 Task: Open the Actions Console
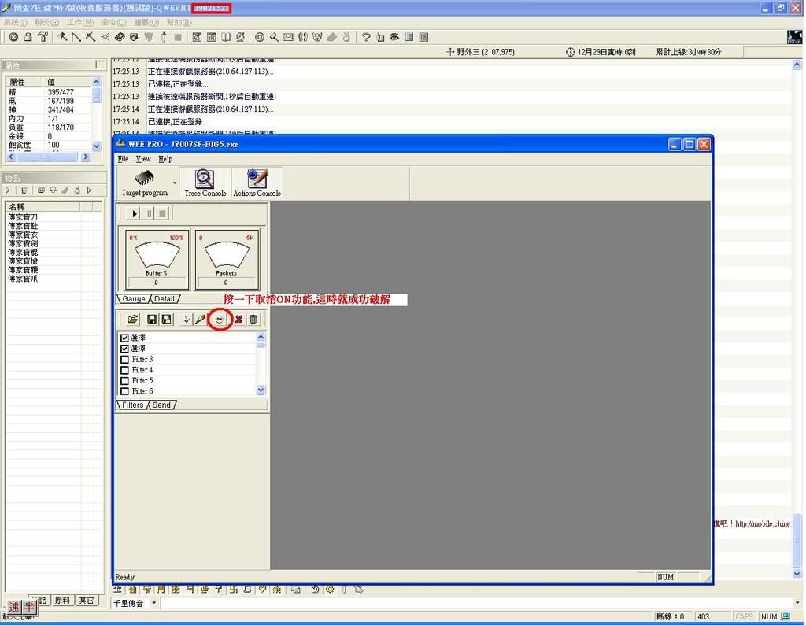point(257,183)
